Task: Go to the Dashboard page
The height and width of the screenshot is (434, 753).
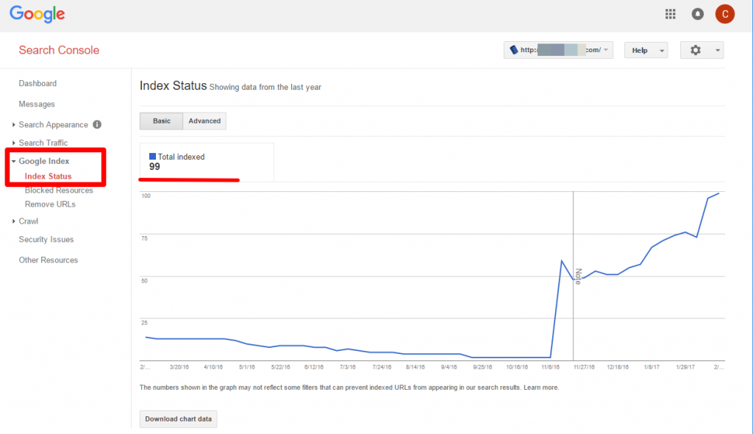Action: click(38, 83)
